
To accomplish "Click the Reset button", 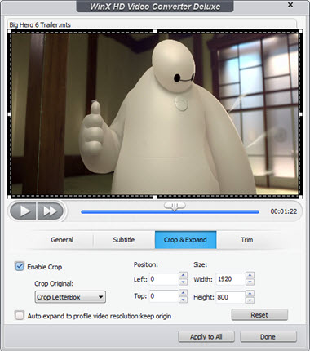I will point(259,315).
